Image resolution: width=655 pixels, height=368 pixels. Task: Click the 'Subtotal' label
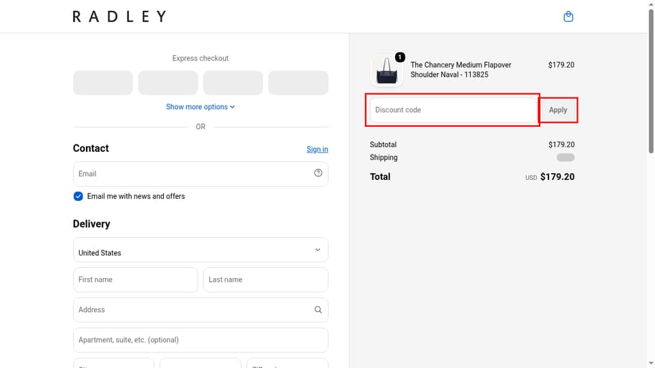pyautogui.click(x=383, y=144)
